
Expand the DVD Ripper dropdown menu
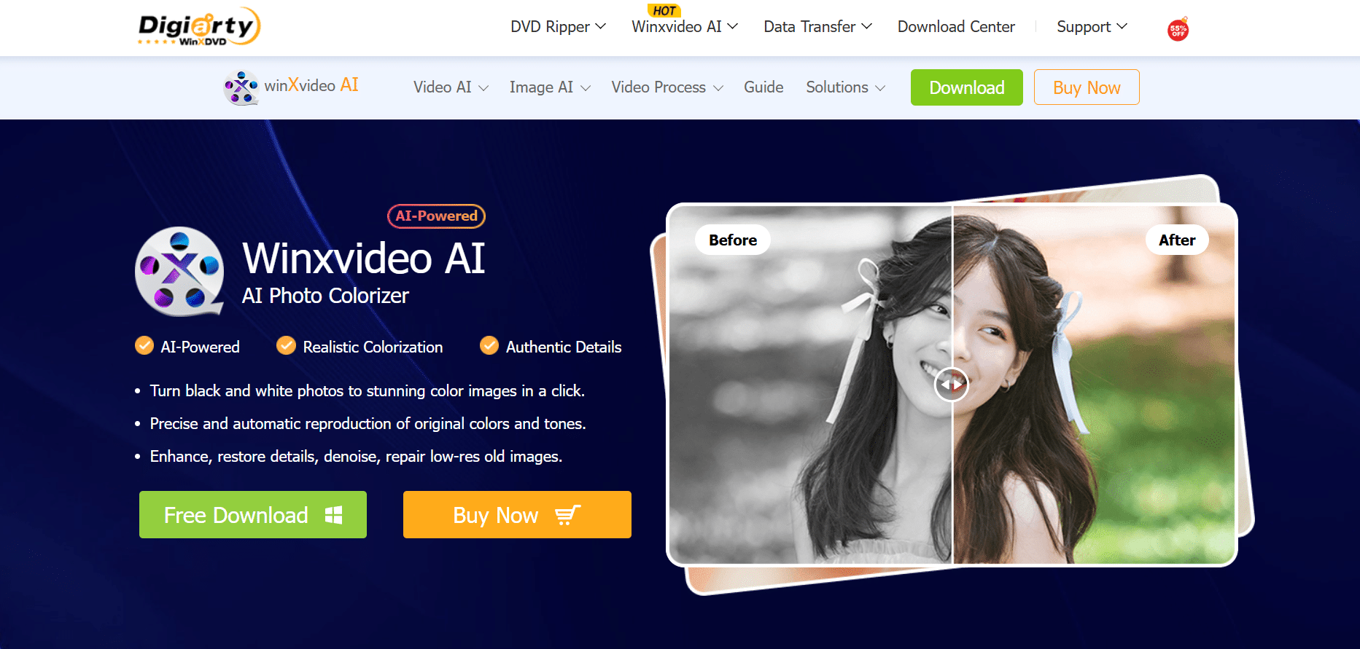point(558,27)
